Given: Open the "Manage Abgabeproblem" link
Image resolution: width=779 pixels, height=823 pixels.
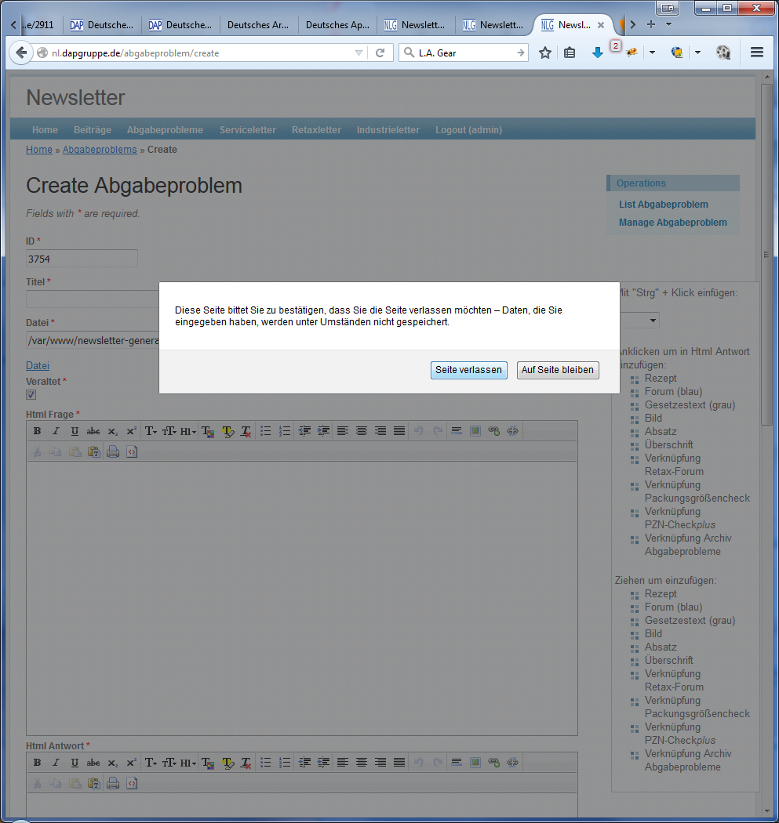Looking at the screenshot, I should 672,223.
